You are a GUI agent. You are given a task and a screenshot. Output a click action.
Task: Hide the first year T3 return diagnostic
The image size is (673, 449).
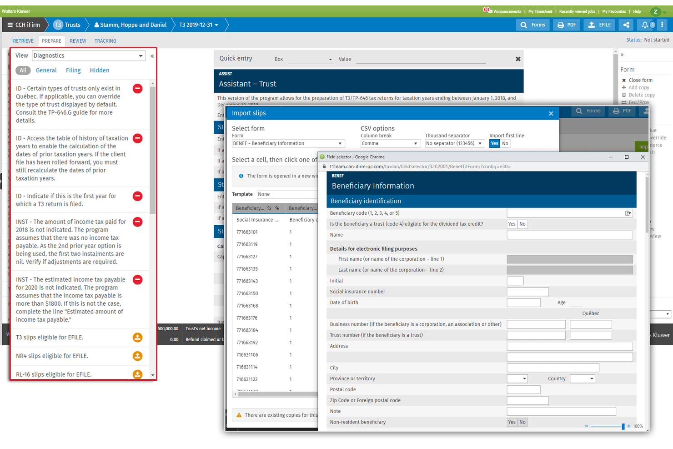(x=137, y=196)
